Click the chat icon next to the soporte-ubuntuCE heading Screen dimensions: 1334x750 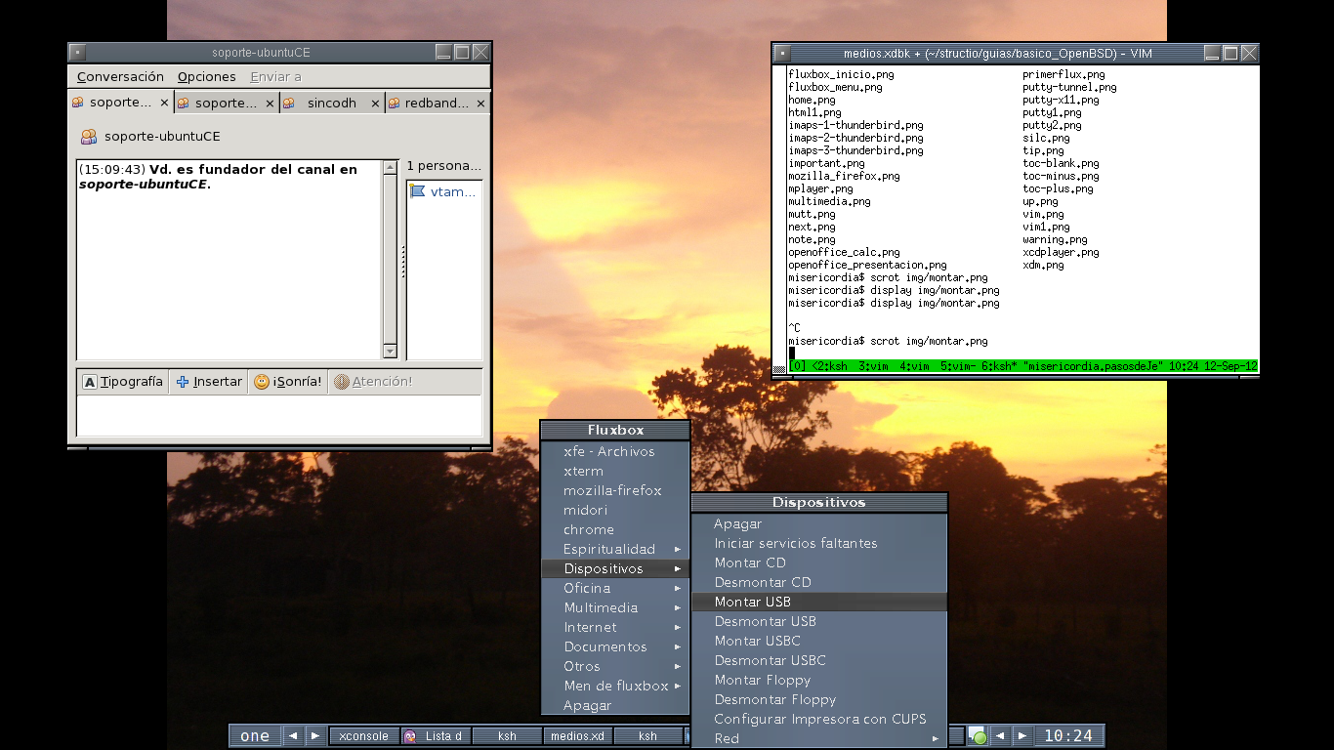pyautogui.click(x=89, y=137)
